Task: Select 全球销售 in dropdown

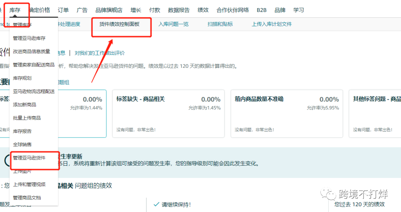Action: point(22,144)
